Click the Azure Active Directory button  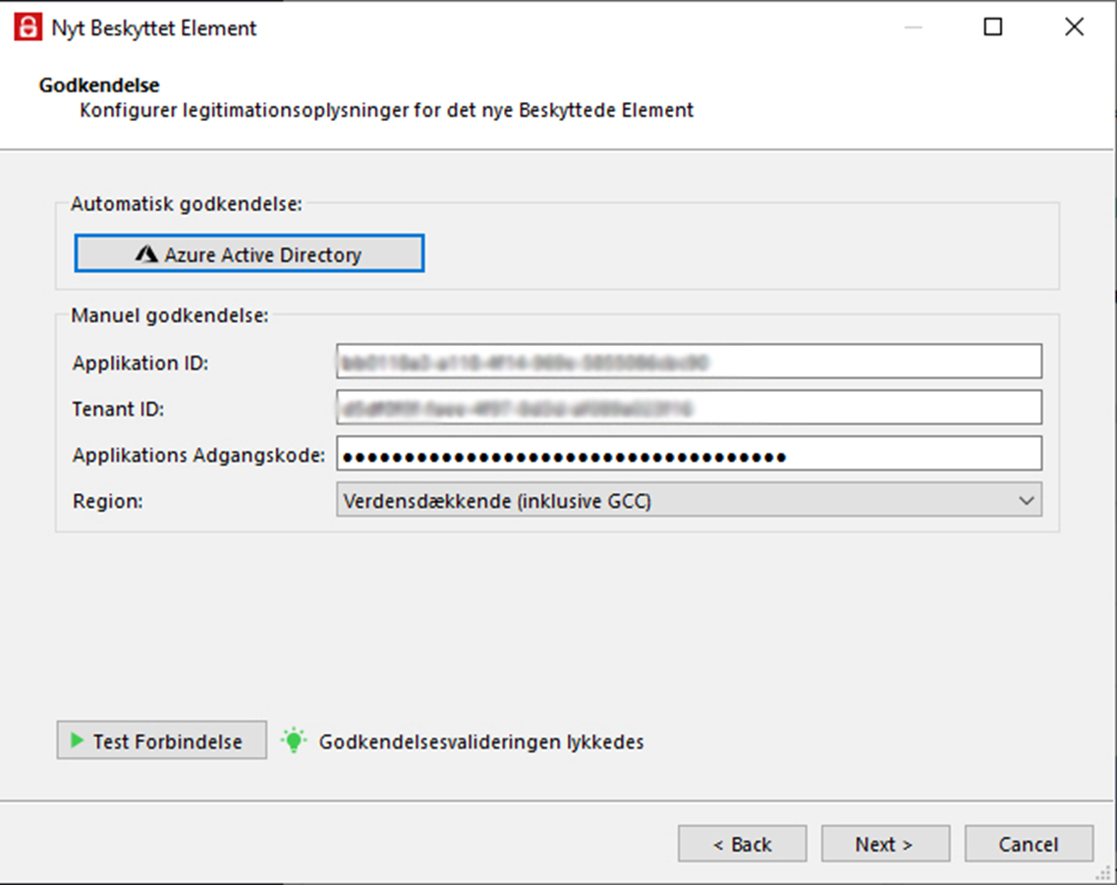pyautogui.click(x=250, y=253)
